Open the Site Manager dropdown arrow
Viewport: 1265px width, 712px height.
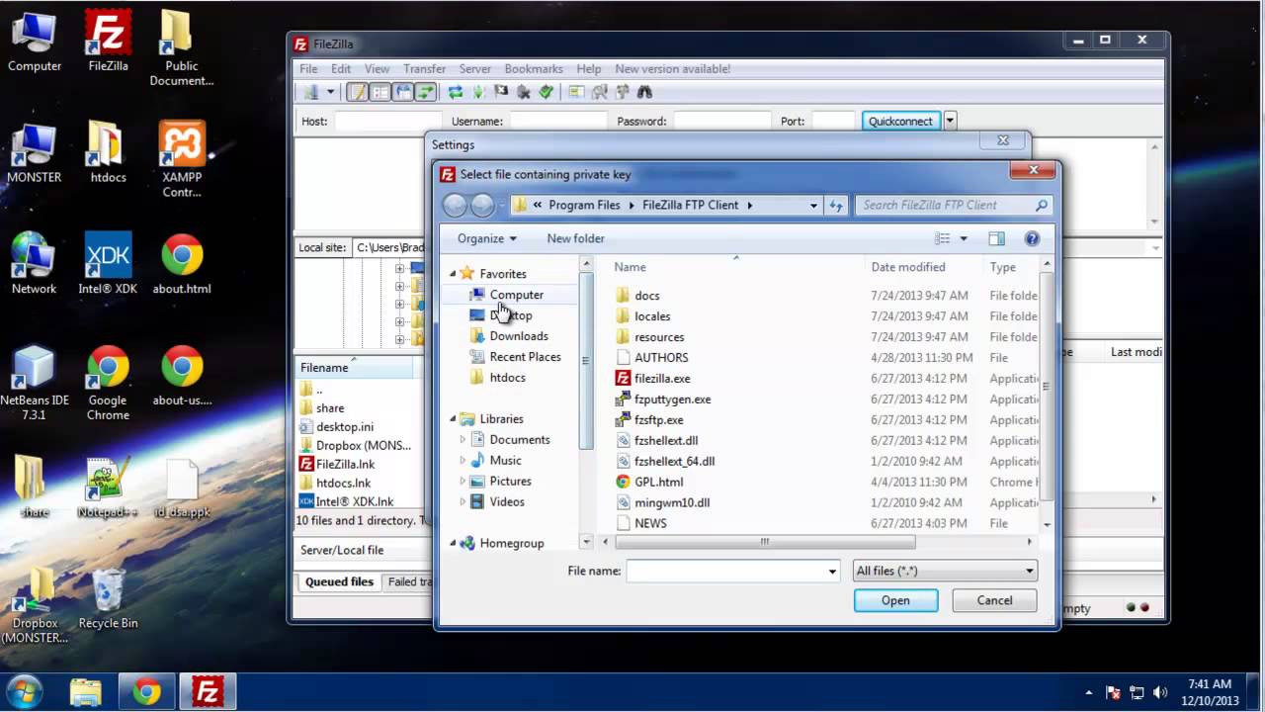(331, 92)
